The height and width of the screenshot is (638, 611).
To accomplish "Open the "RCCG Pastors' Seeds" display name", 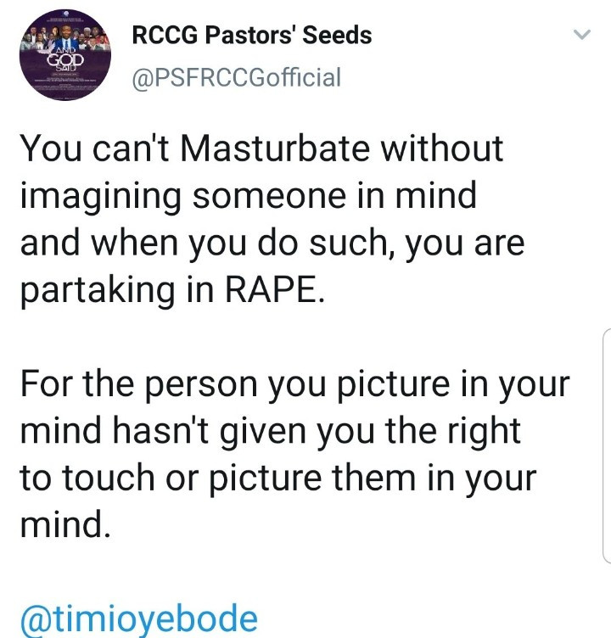I will pos(252,36).
